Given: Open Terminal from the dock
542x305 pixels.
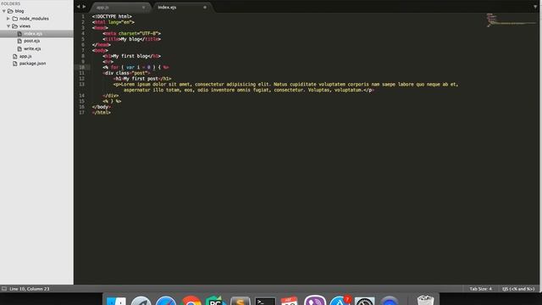Looking at the screenshot, I should point(265,301).
